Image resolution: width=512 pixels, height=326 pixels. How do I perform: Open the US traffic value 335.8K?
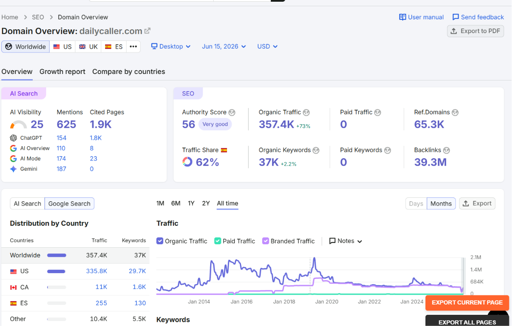[96, 271]
